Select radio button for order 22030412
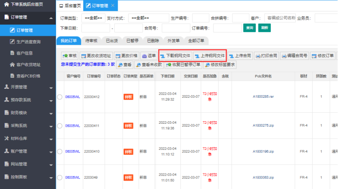Viewport: 338px width, 189px height. pyautogui.click(x=60, y=97)
